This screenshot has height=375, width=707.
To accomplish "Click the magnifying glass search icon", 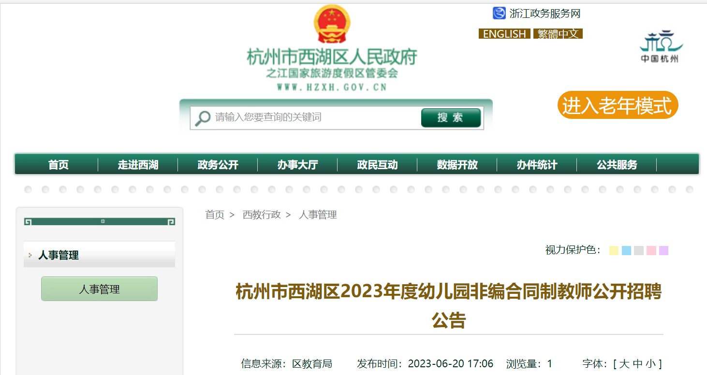I will coord(203,118).
